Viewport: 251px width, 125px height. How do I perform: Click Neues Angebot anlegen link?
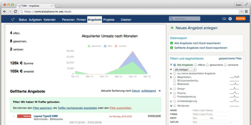[197, 28]
